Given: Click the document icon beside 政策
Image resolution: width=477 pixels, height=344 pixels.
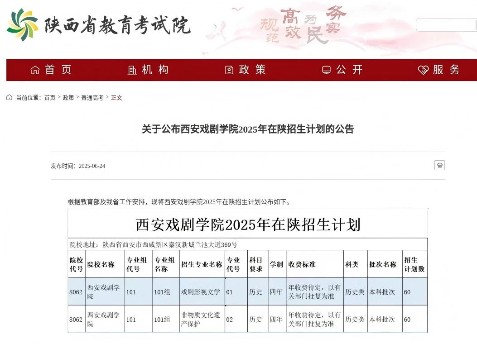Looking at the screenshot, I should coord(229,70).
